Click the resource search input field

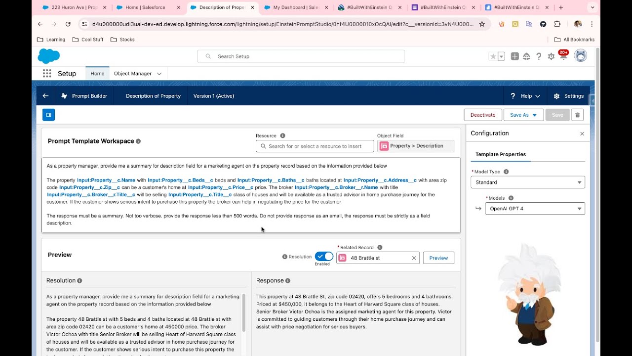(315, 146)
